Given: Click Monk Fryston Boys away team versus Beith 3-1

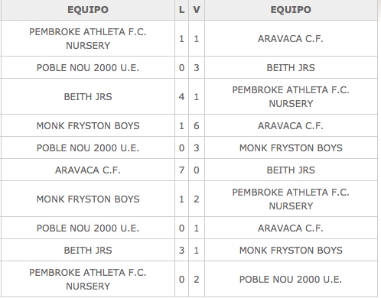Looking at the screenshot, I should click(x=291, y=251).
